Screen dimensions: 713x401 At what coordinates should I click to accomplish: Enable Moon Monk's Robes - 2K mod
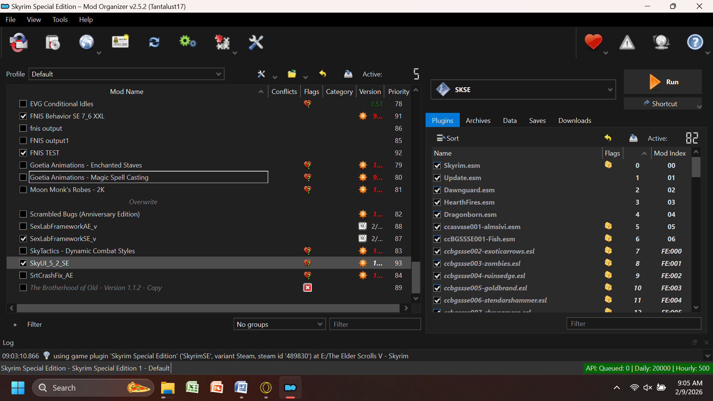point(23,189)
